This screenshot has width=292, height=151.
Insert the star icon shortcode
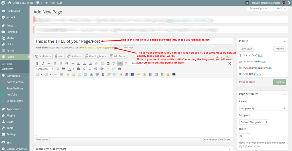[68, 74]
